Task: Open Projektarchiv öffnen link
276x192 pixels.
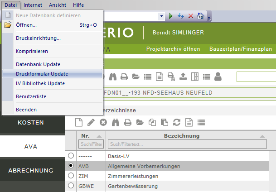Action: [x=173, y=49]
